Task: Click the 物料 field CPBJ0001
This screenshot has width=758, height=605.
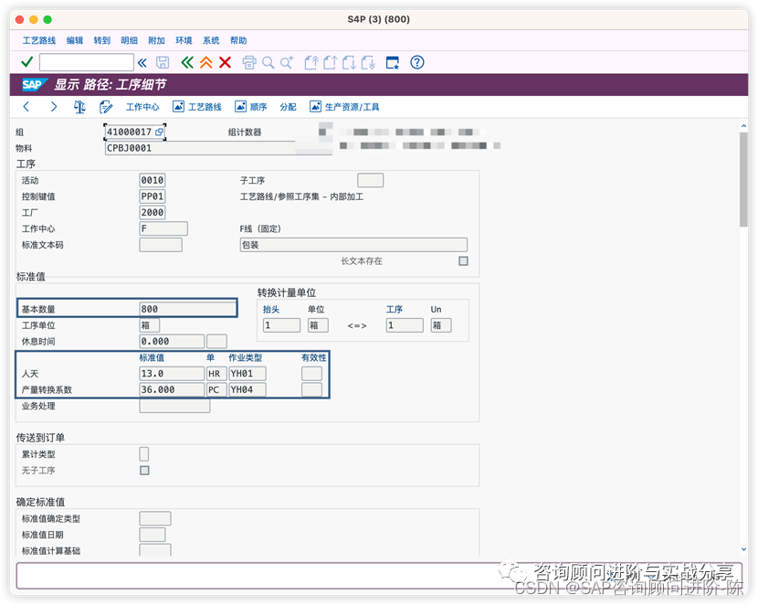Action: 218,148
